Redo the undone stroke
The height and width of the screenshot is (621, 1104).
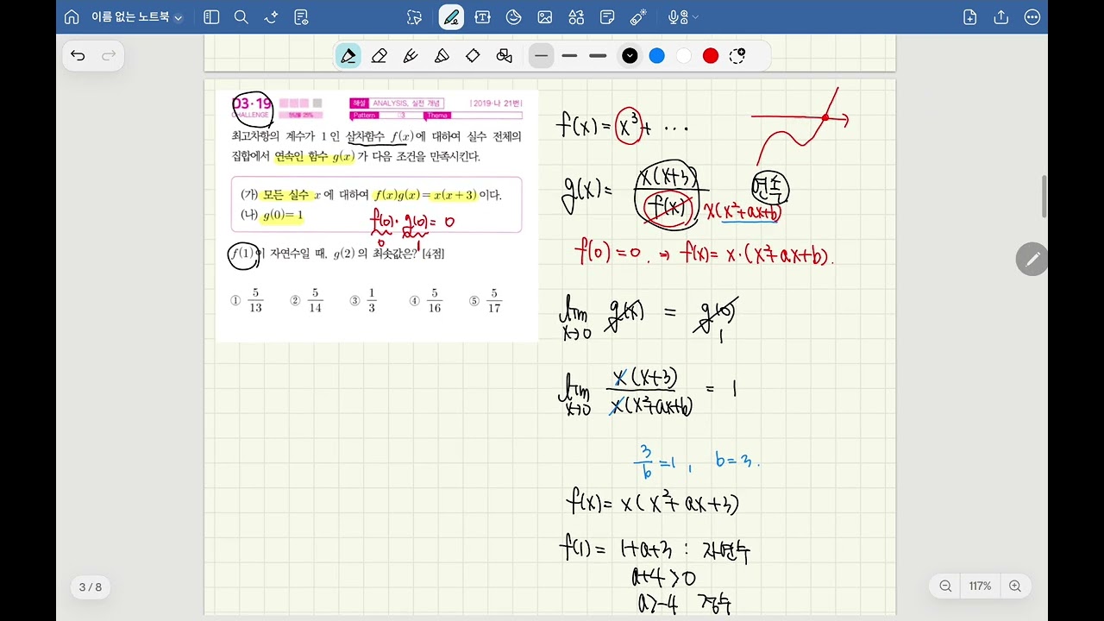coord(109,56)
